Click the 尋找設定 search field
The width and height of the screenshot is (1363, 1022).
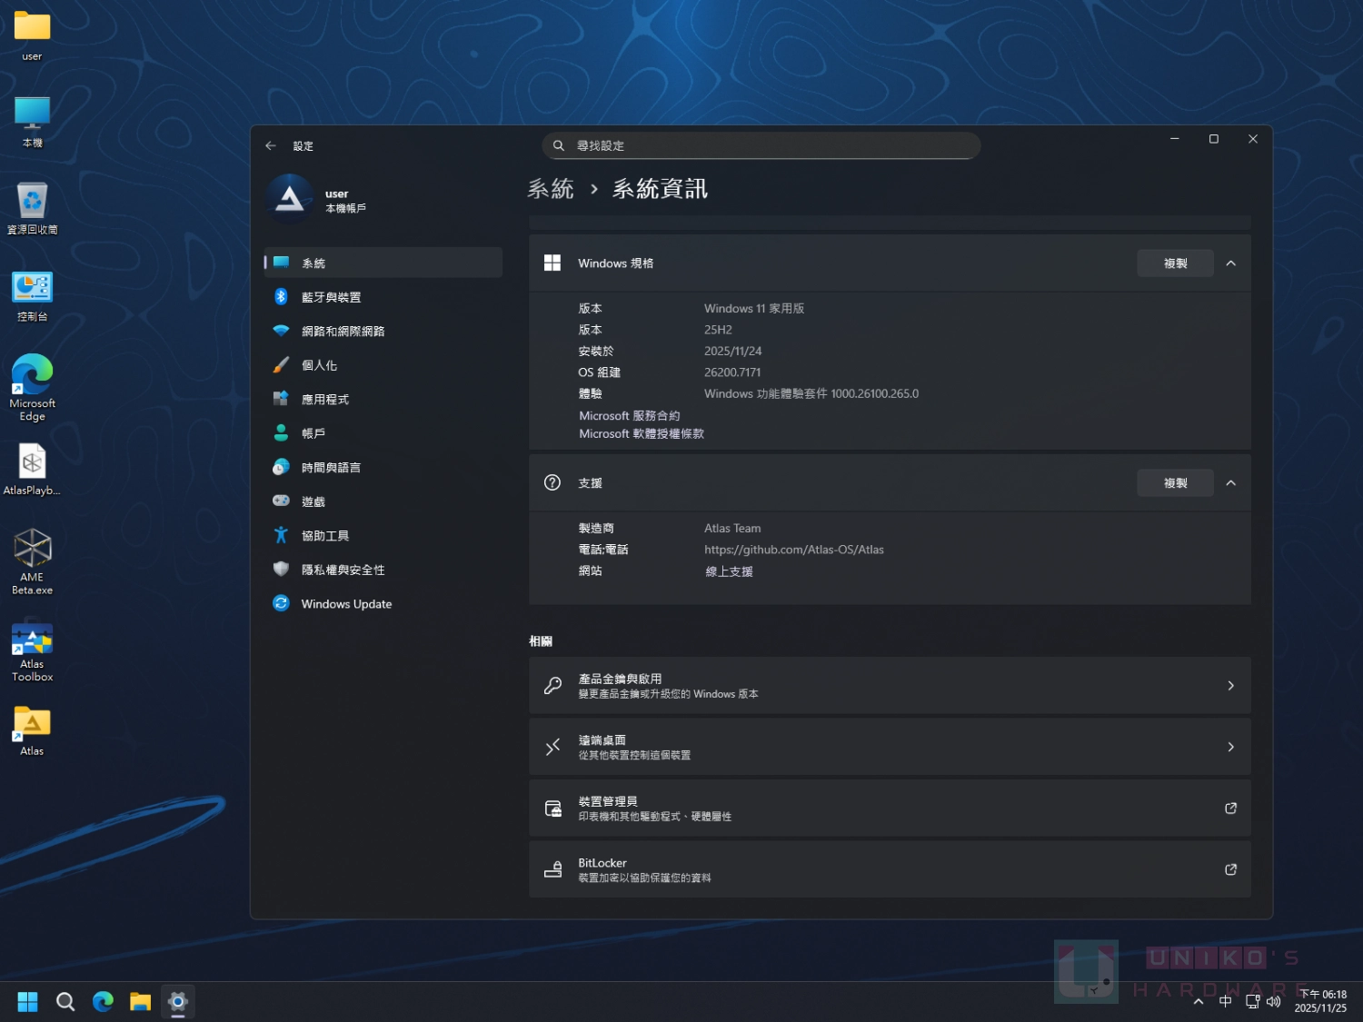pos(761,145)
